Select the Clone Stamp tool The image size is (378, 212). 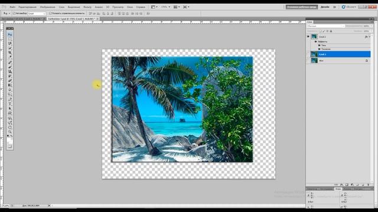pos(10,72)
